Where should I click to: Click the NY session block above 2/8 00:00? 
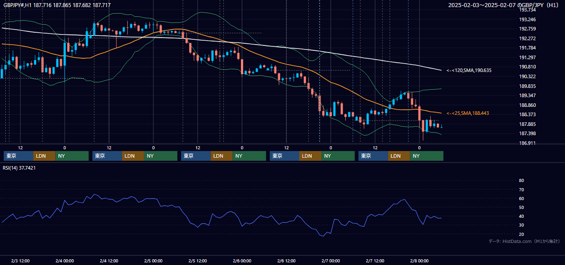click(427, 156)
